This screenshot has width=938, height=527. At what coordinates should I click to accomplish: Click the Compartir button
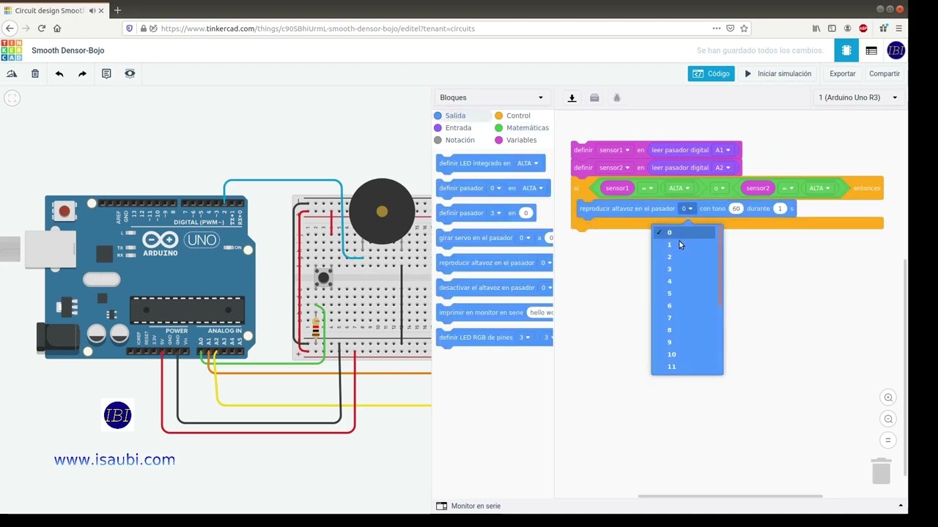pyautogui.click(x=885, y=74)
